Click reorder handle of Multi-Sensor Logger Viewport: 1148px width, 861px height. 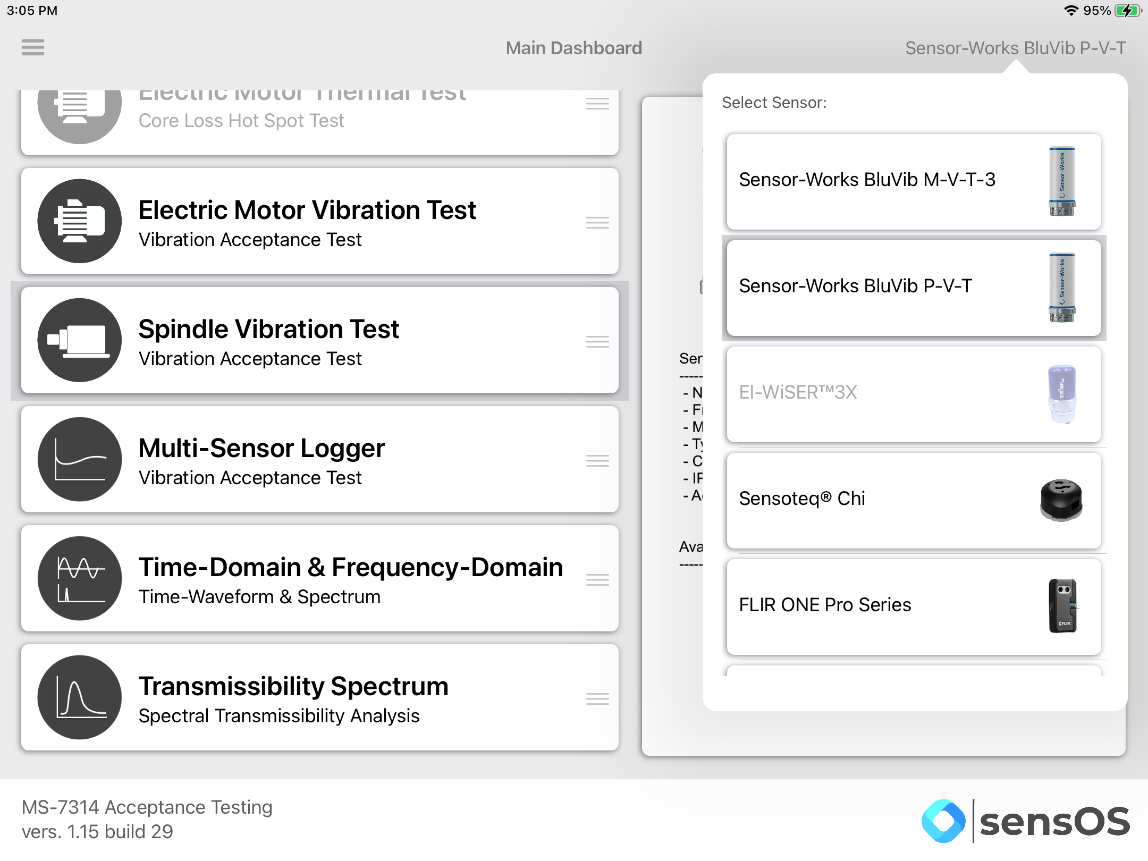(x=597, y=461)
